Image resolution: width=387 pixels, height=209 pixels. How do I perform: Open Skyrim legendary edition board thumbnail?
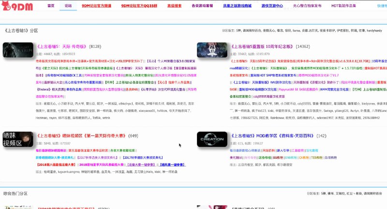tap(18, 50)
